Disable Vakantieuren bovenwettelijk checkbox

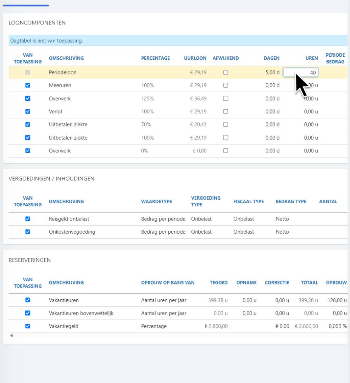(28, 313)
